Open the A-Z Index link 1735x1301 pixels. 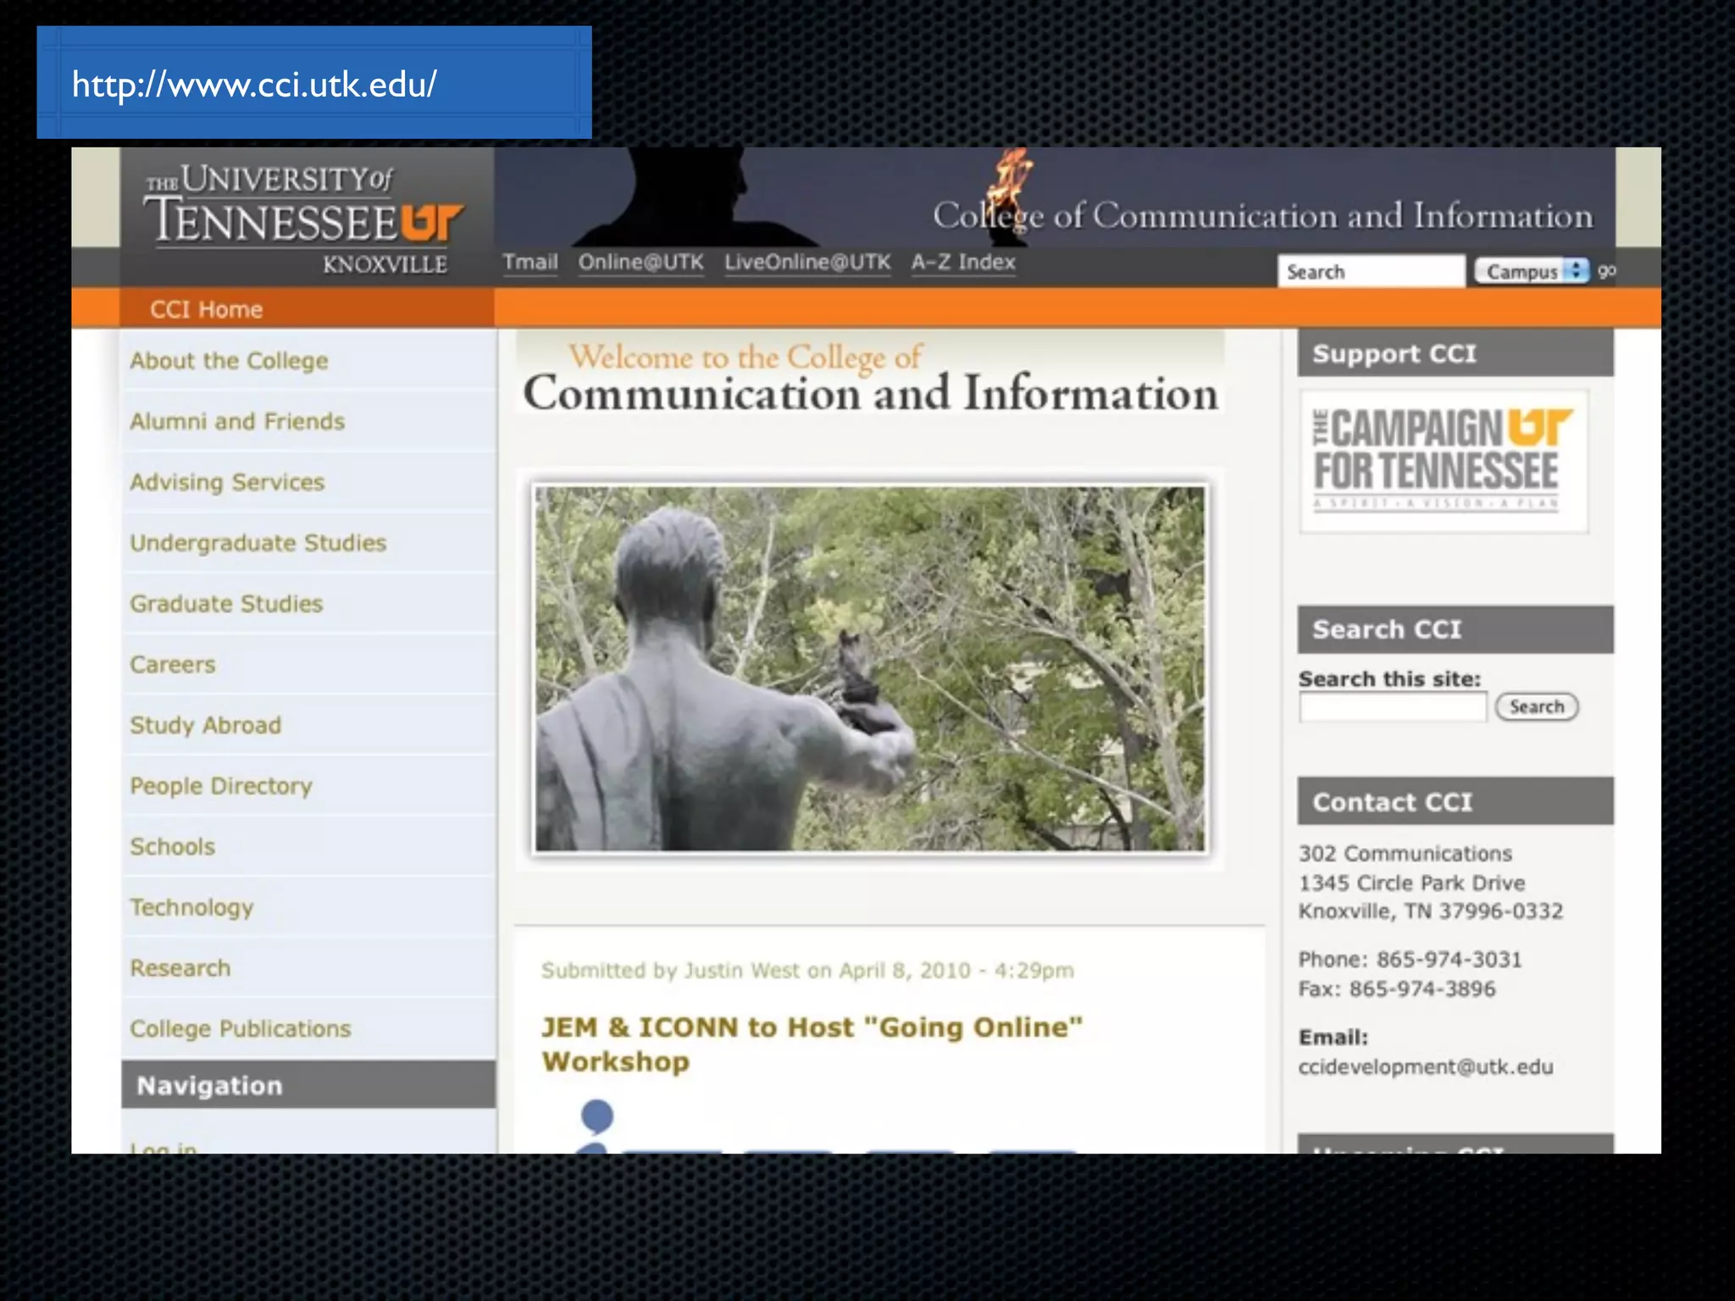point(963,262)
